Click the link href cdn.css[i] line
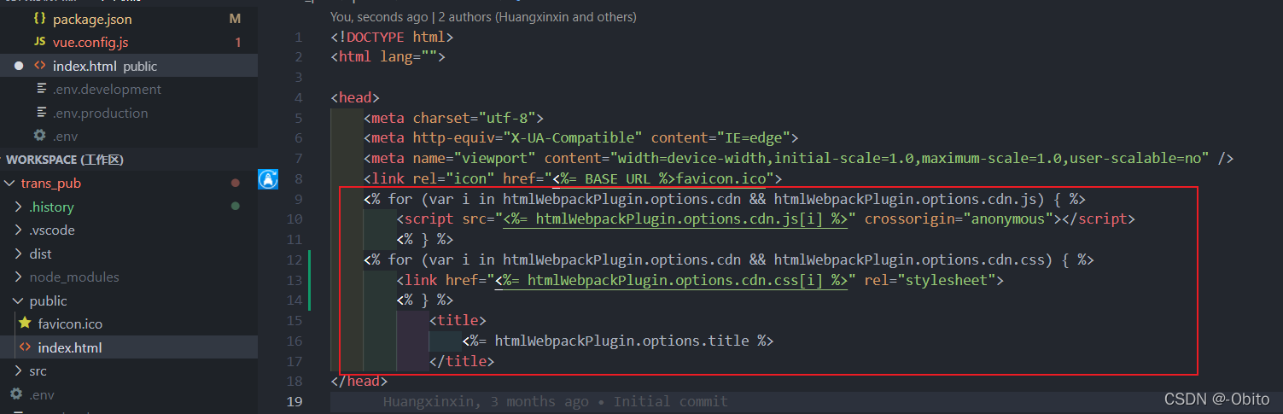 [700, 280]
